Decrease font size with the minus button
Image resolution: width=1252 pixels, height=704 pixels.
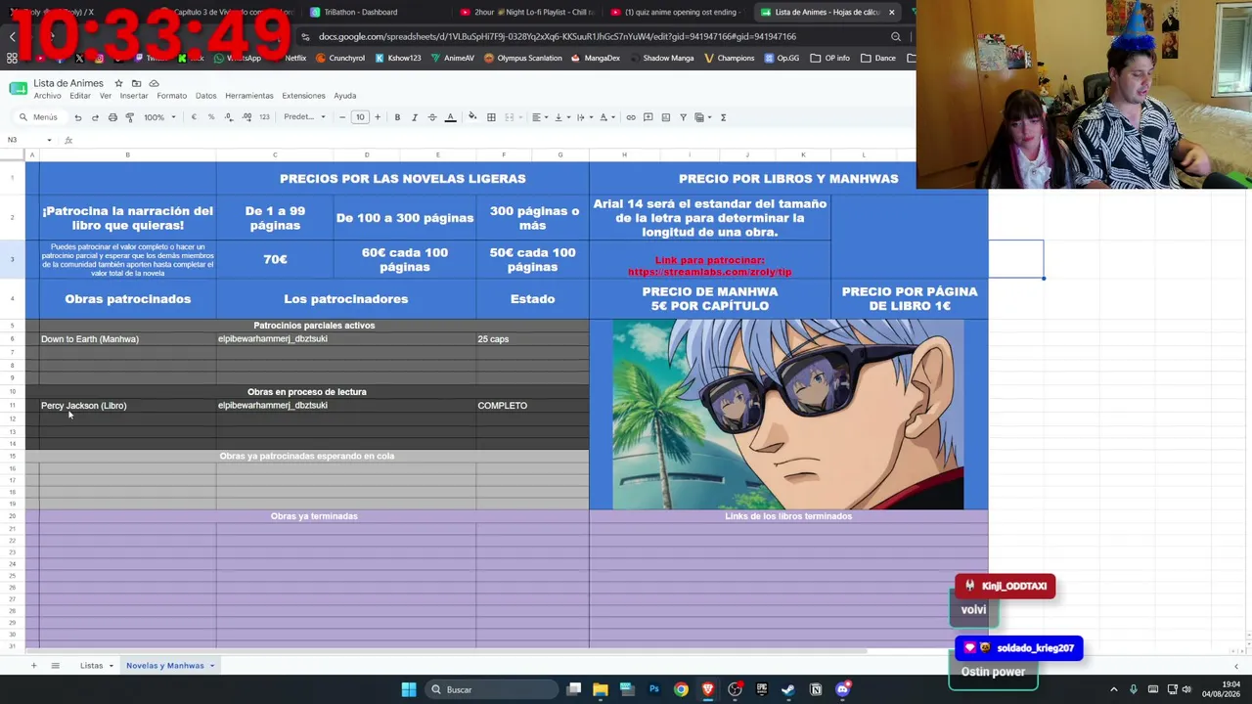(x=342, y=117)
